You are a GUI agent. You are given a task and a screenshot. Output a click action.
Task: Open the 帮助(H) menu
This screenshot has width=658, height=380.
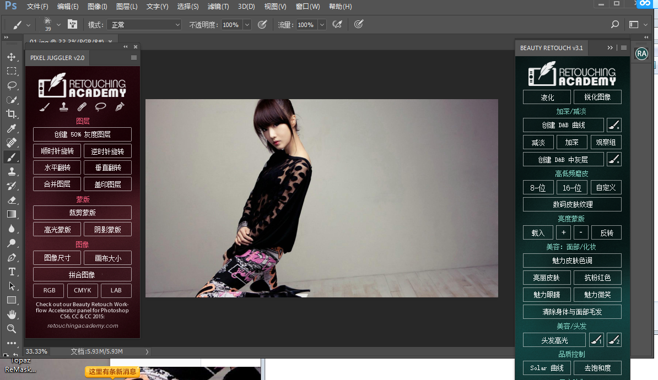(x=341, y=6)
